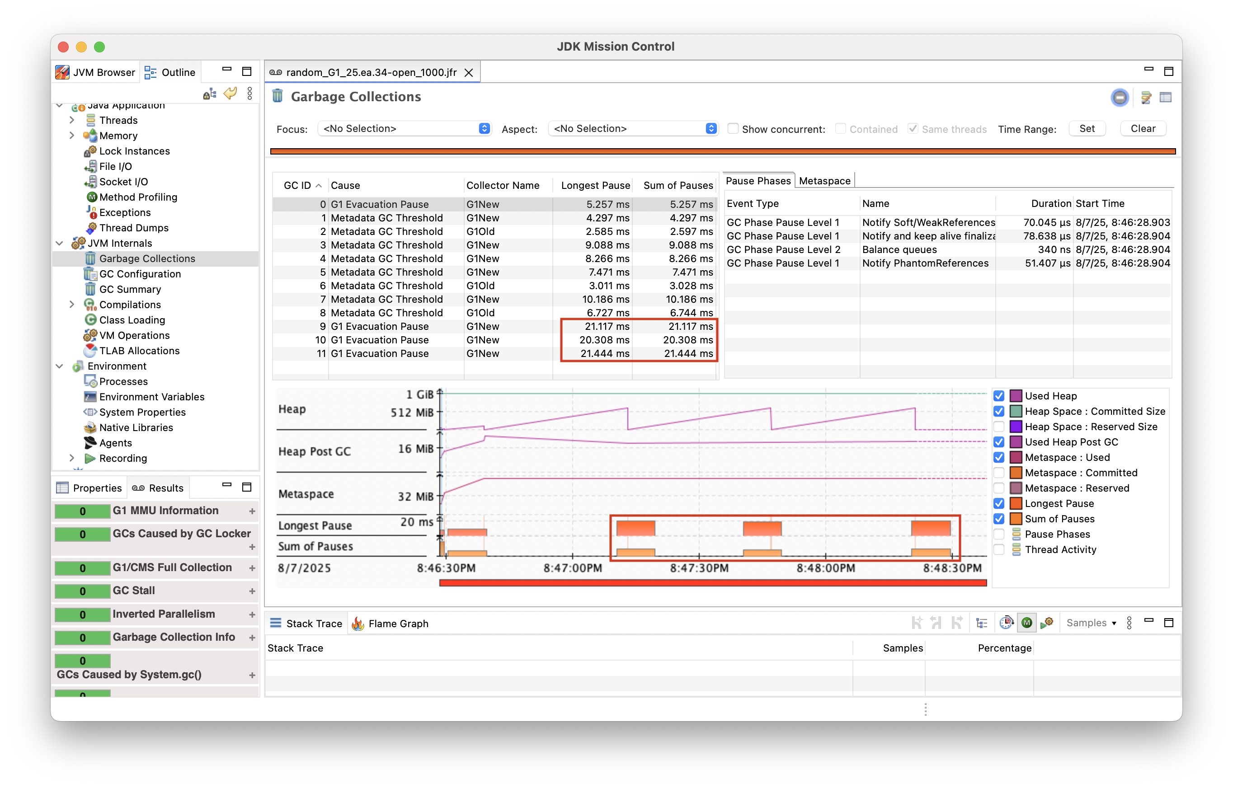Click the yellow back arrow icon in the Outline toolbar
1233x788 pixels.
[x=231, y=94]
